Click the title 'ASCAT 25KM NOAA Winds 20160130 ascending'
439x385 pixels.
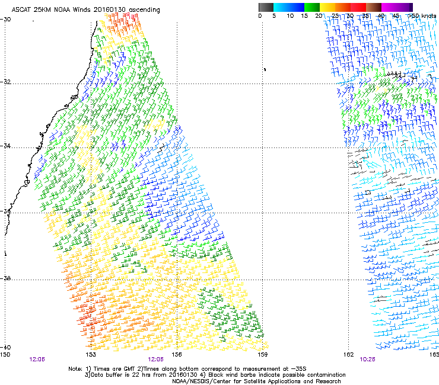point(85,10)
